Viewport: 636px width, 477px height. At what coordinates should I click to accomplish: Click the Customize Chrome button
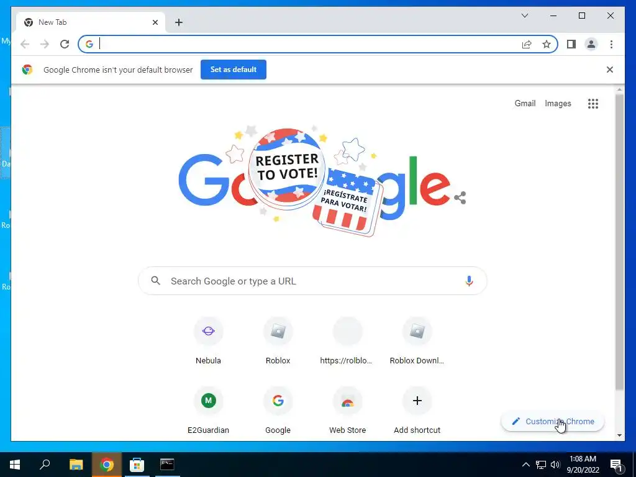tap(553, 422)
